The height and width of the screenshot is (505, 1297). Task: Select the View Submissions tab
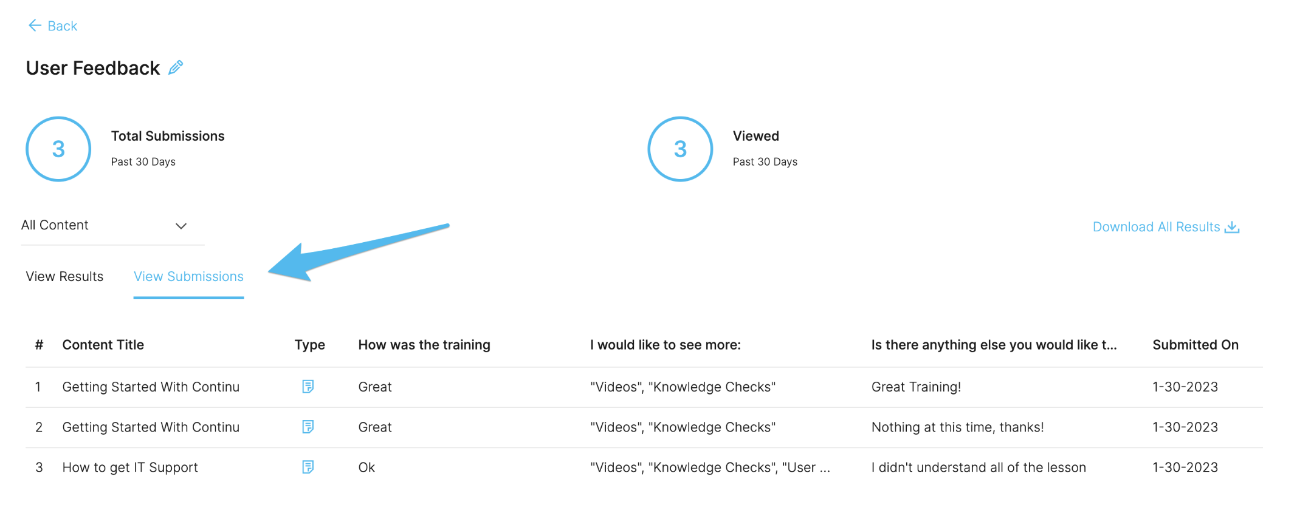(188, 277)
